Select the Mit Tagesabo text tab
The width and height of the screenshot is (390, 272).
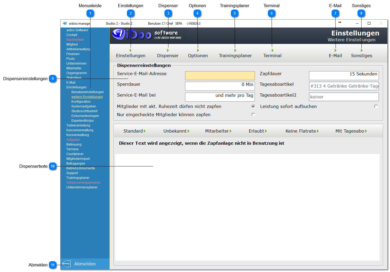(x=351, y=131)
